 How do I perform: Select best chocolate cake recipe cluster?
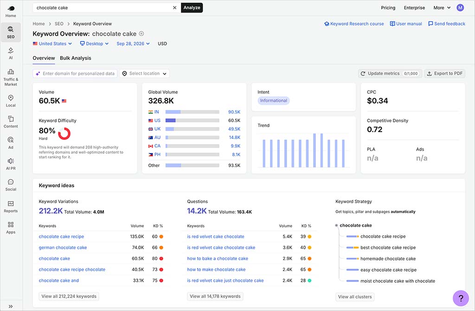[388, 248]
